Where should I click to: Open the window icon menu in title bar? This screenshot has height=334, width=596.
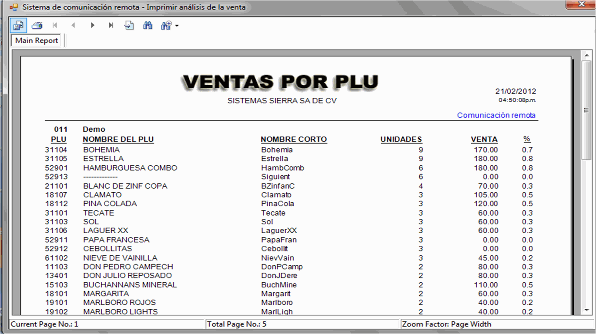[x=13, y=7]
